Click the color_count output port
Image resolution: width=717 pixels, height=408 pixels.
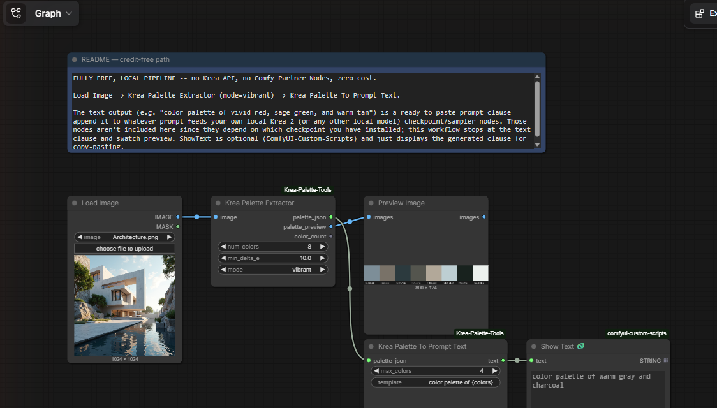(331, 237)
